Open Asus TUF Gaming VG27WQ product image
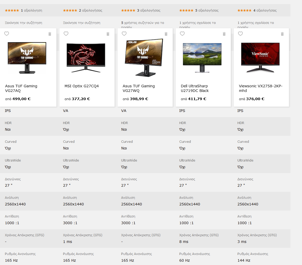 tap(144, 58)
